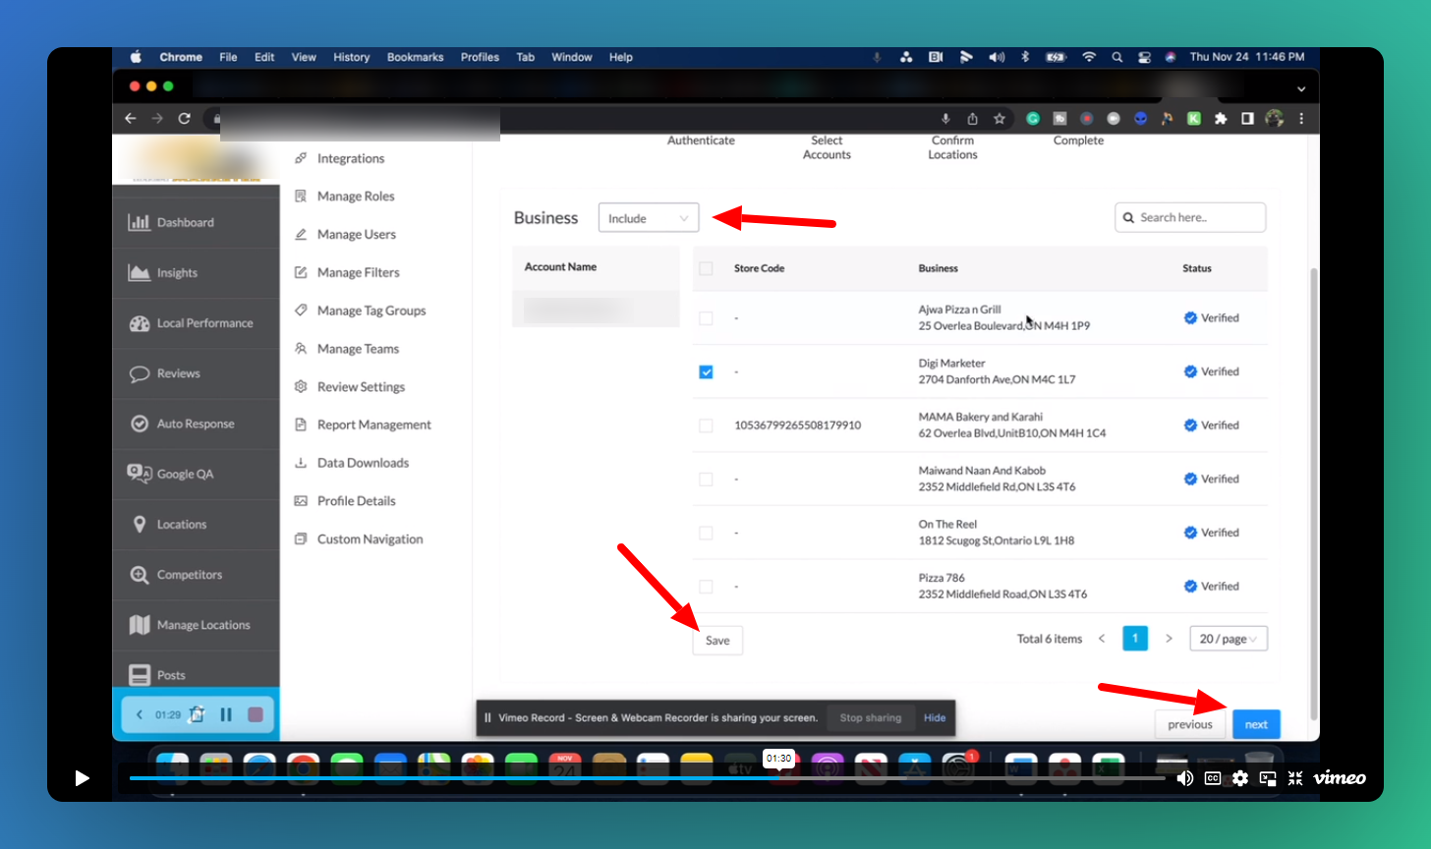Open the Bookmarks menu in Chrome
Viewport: 1431px width, 849px height.
(x=415, y=57)
